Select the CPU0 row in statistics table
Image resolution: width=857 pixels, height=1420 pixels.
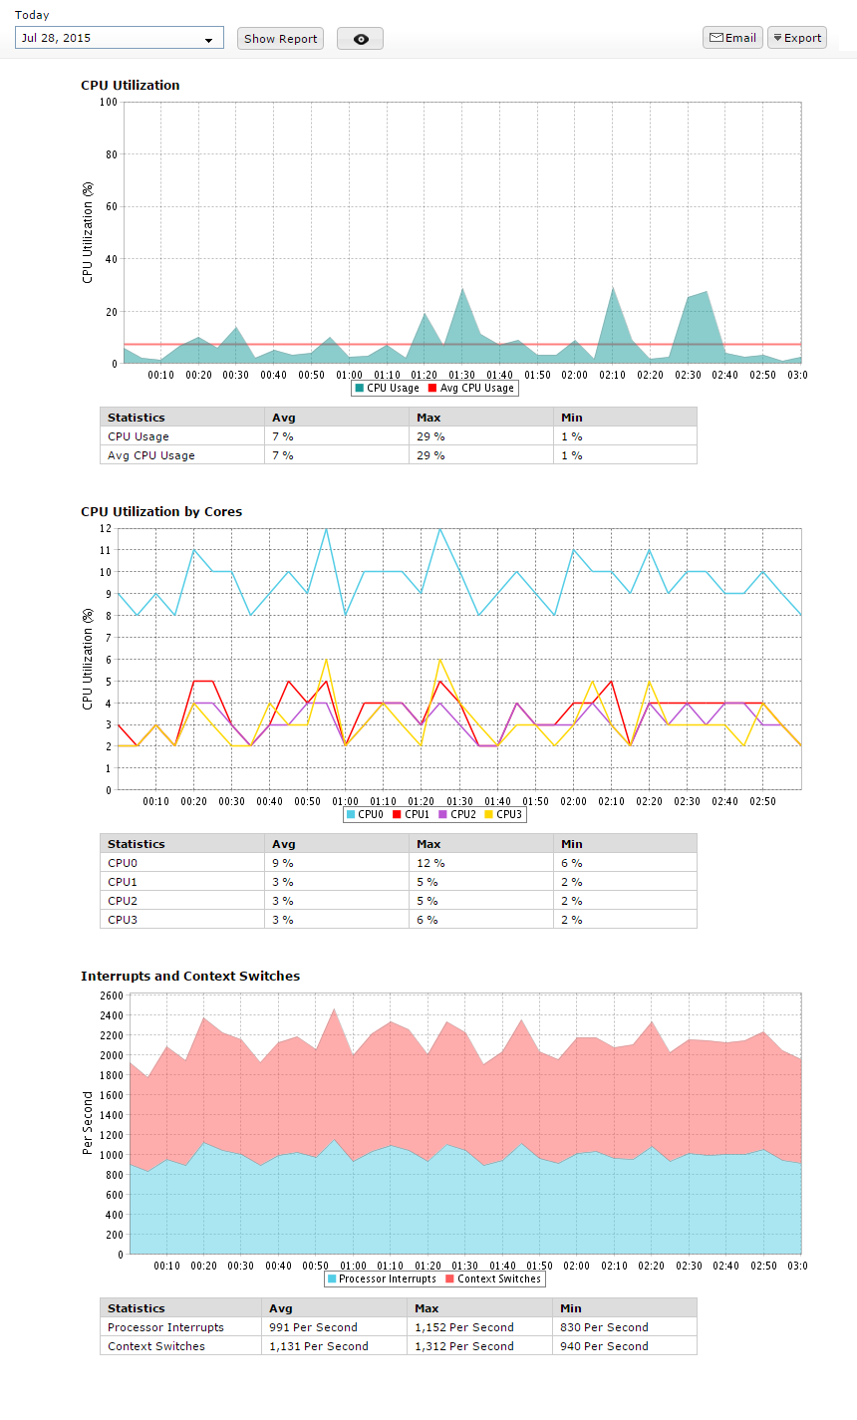point(398,863)
